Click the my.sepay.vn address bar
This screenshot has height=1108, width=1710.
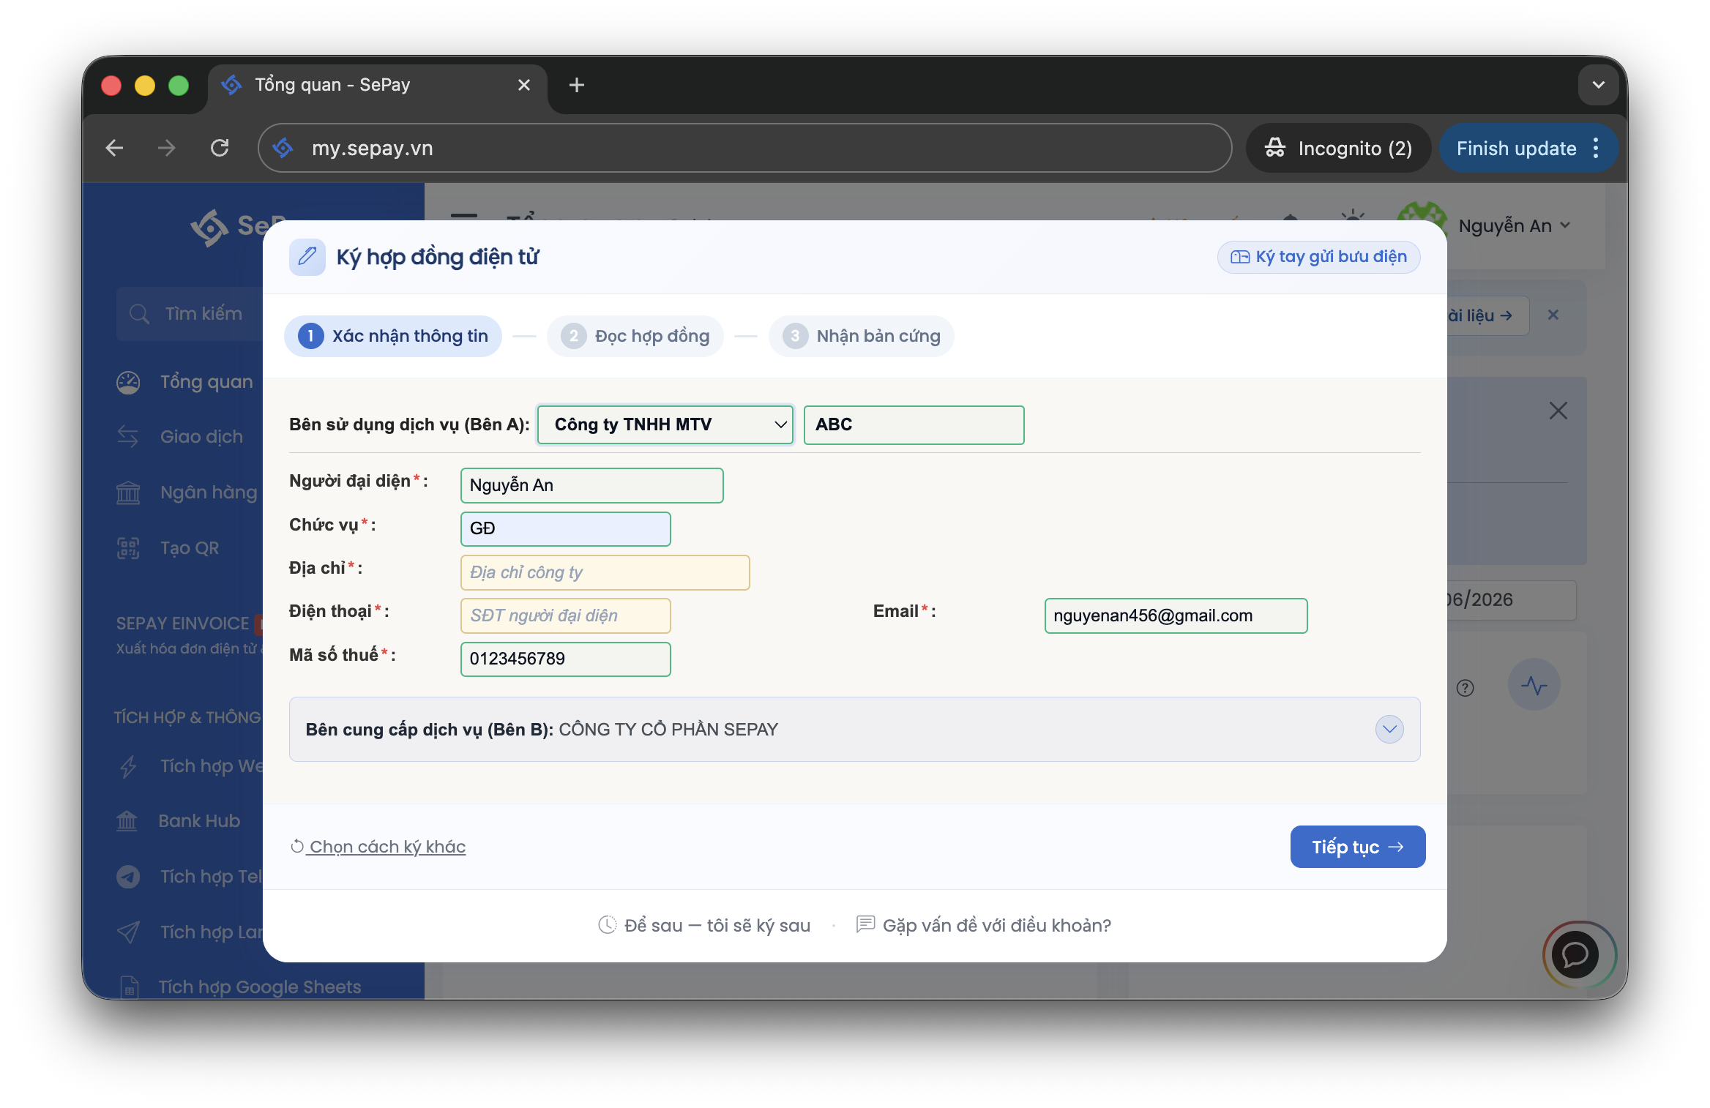744,148
